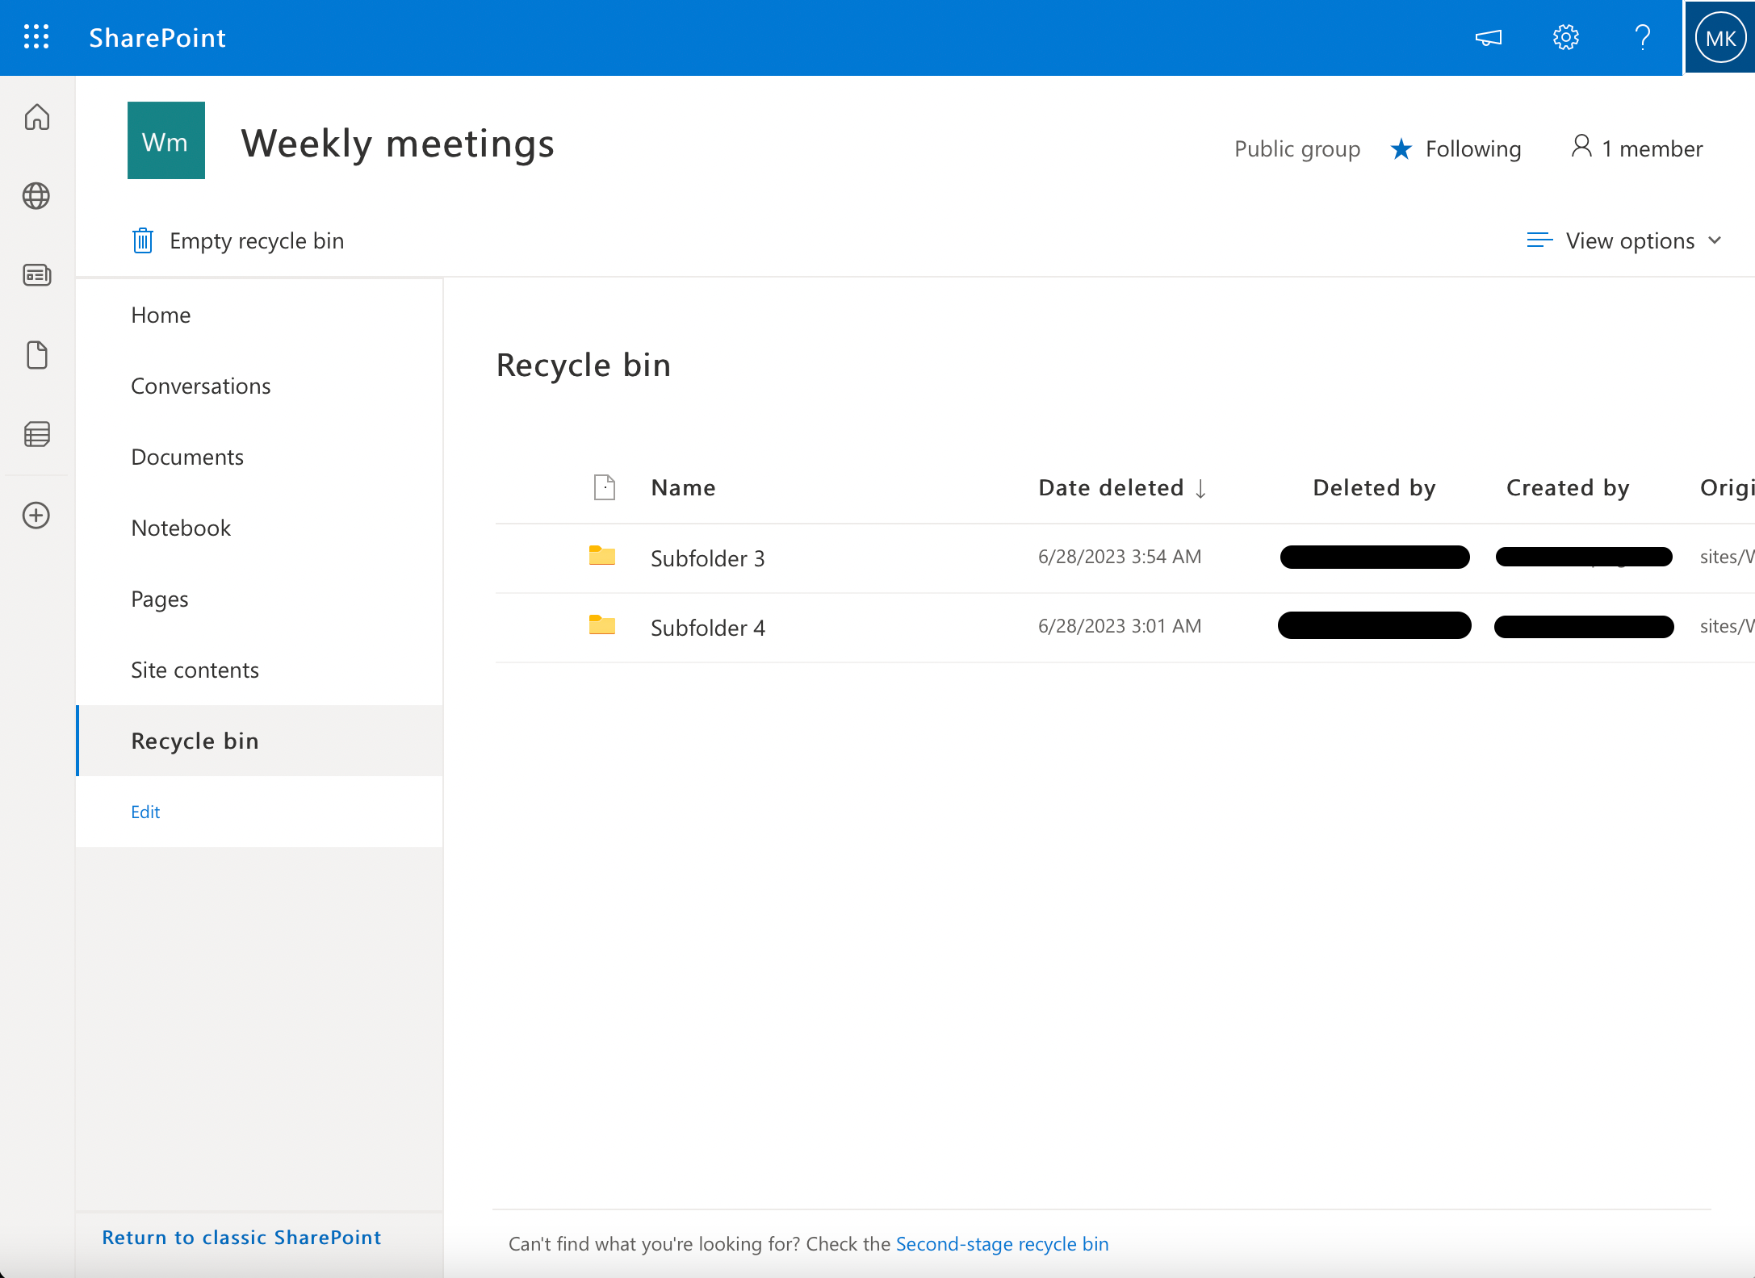Toggle the file header checkbox
Screen dimensions: 1755x1278
pos(605,487)
